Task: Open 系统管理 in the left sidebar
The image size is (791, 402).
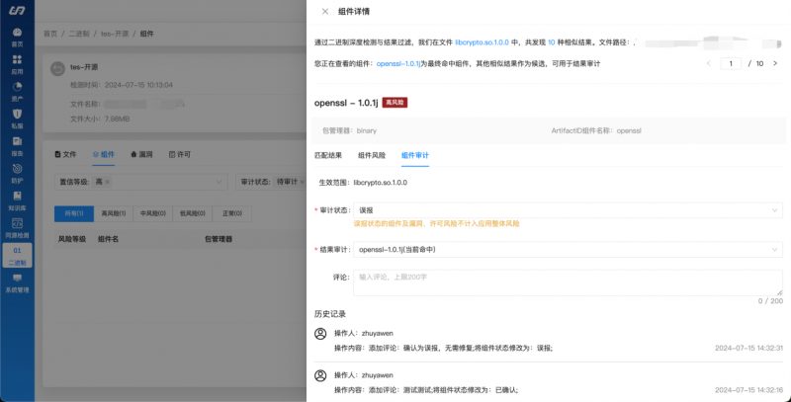Action: 17,283
